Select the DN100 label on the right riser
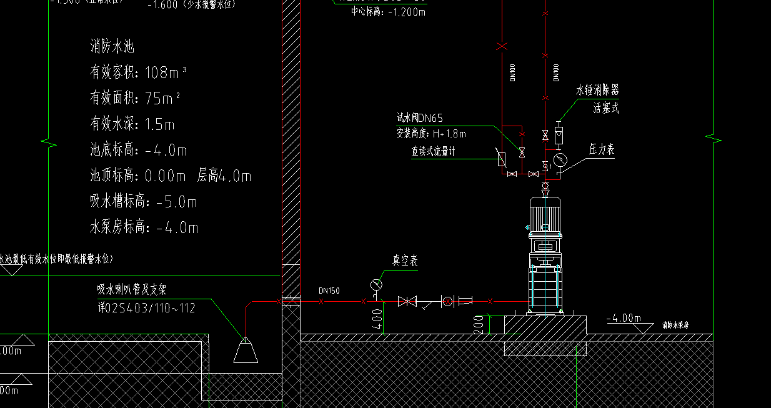The image size is (771, 408). pos(556,73)
